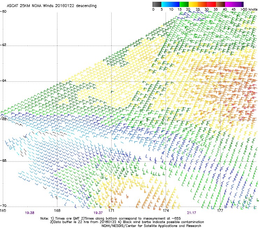Click the cyan-blue 5-15 knots legend band
This screenshot has width=259, height=228.
170,4
